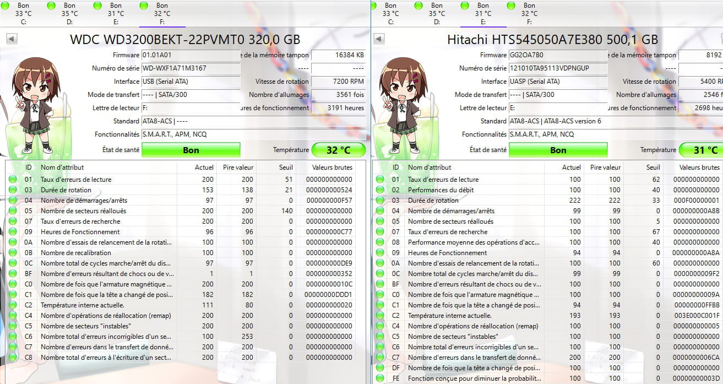
Task: Click the Pire valeur column header in Hitachi window
Action: pos(604,167)
